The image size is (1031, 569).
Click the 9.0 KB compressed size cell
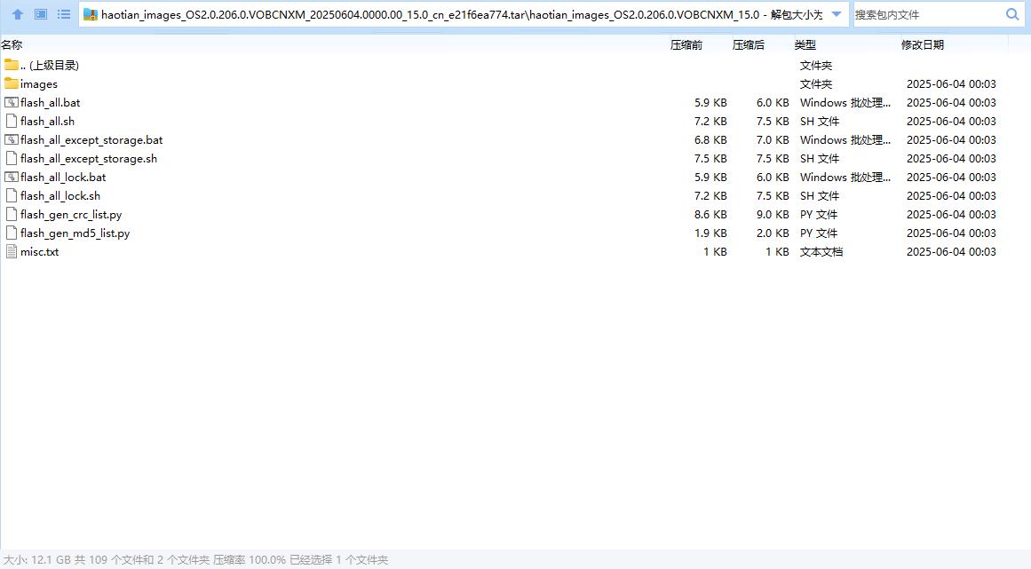click(x=773, y=214)
